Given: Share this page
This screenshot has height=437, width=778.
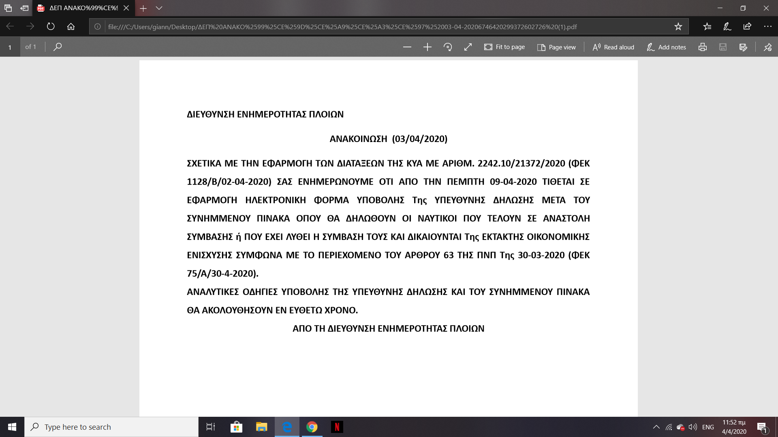Looking at the screenshot, I should (748, 27).
